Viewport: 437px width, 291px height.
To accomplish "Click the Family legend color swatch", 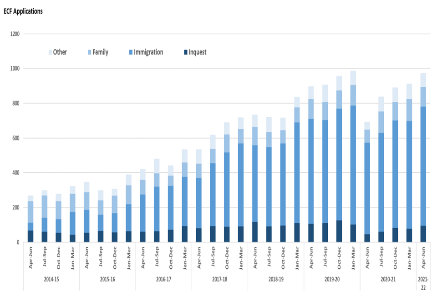I will [88, 52].
